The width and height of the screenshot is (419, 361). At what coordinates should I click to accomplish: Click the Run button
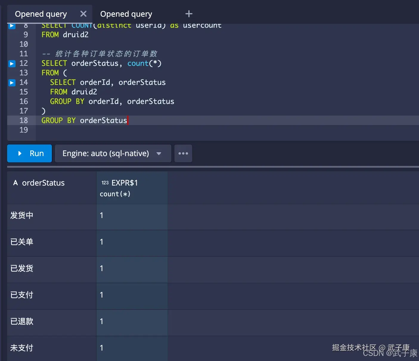(30, 153)
